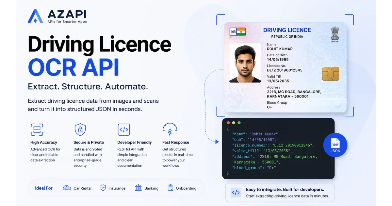Click the High Accuracy title
The height and width of the screenshot is (206, 392).
[x=44, y=142]
